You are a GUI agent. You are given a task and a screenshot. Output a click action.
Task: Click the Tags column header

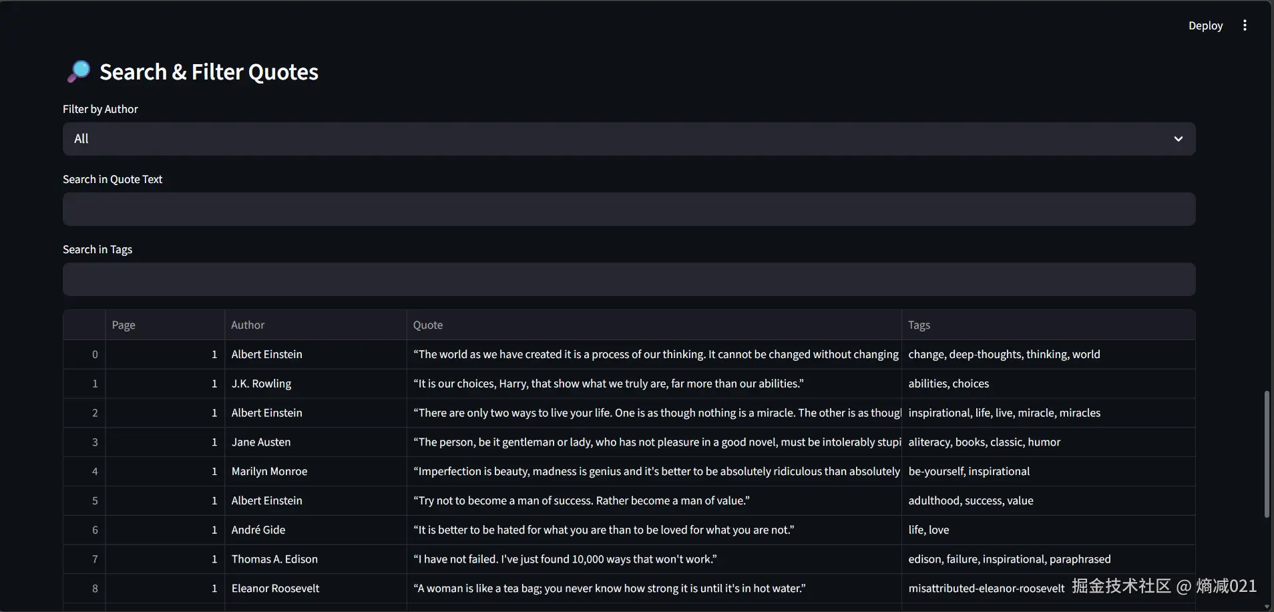point(1047,325)
